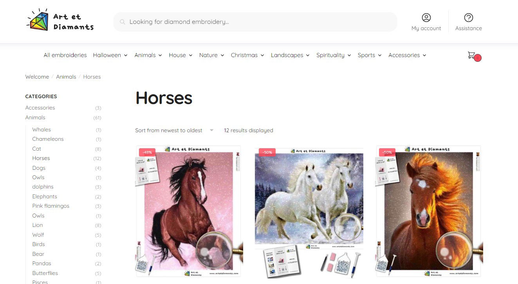Open the brown horse product thumbnail
Screen dimensions: 518x284
coord(189,211)
